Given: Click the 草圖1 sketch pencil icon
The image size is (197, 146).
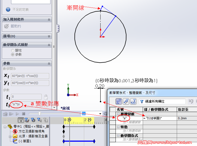Looking at the screenshot, I should coord(15,141).
